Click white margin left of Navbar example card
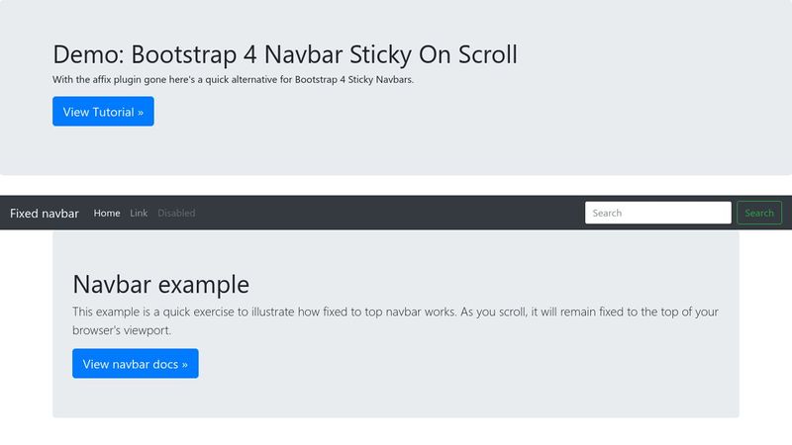792x445 pixels. coord(26,326)
